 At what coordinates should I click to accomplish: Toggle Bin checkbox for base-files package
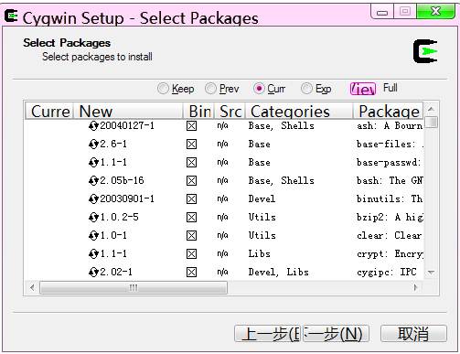(x=191, y=144)
